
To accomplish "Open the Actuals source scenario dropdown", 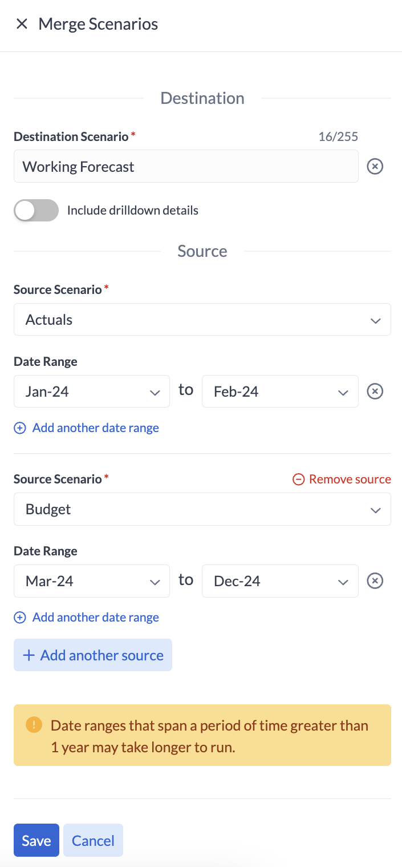I will pos(202,320).
